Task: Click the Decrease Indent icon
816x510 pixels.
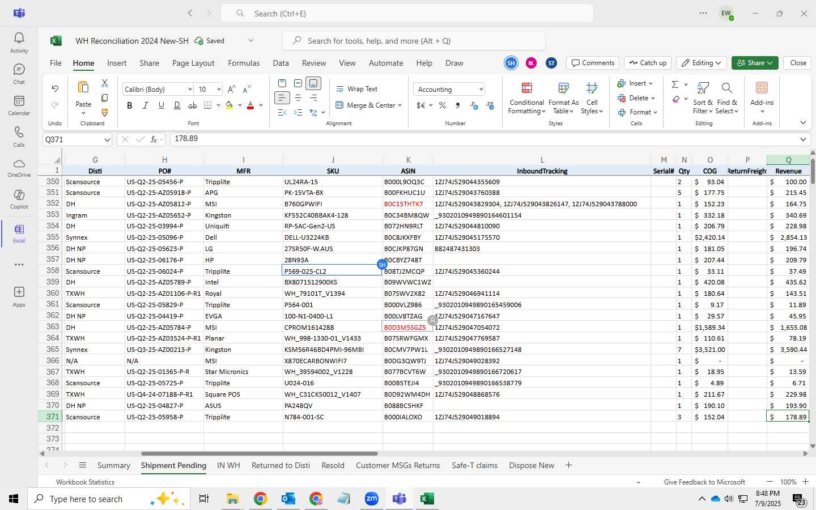Action: (282, 112)
